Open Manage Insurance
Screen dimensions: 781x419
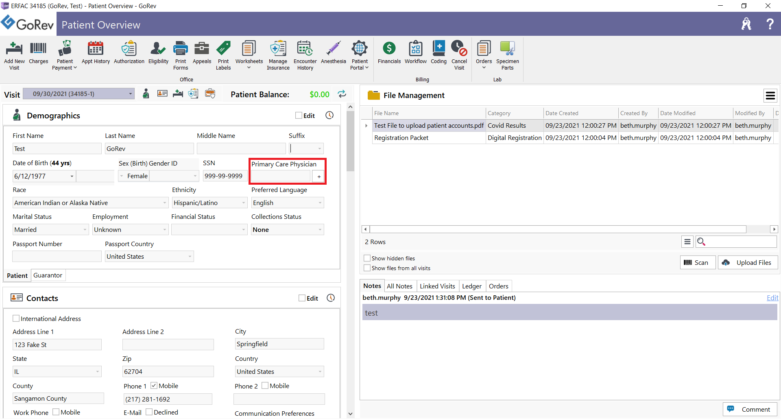tap(278, 55)
